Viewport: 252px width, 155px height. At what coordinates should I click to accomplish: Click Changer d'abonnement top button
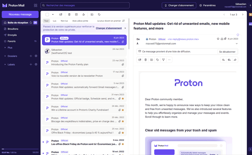pos(179,5)
